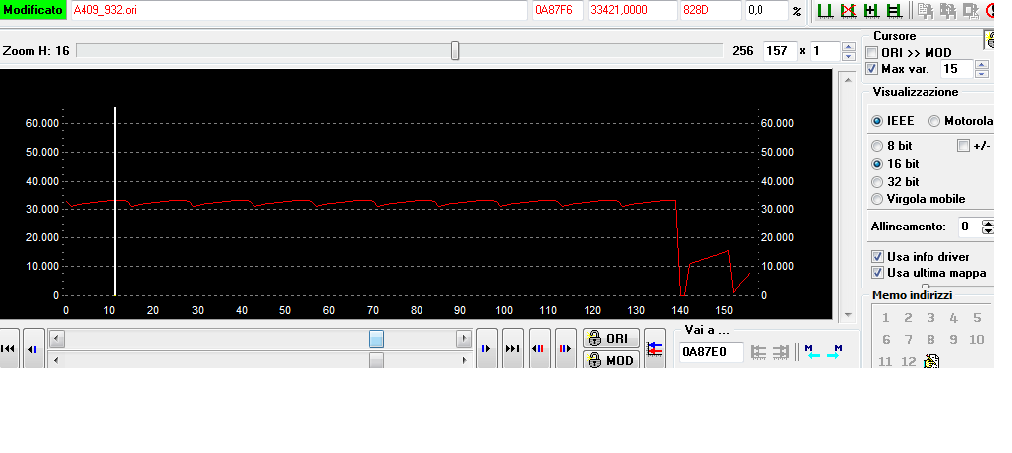Click the hex value field 828D
This screenshot has height=453, width=1012.
click(x=711, y=10)
